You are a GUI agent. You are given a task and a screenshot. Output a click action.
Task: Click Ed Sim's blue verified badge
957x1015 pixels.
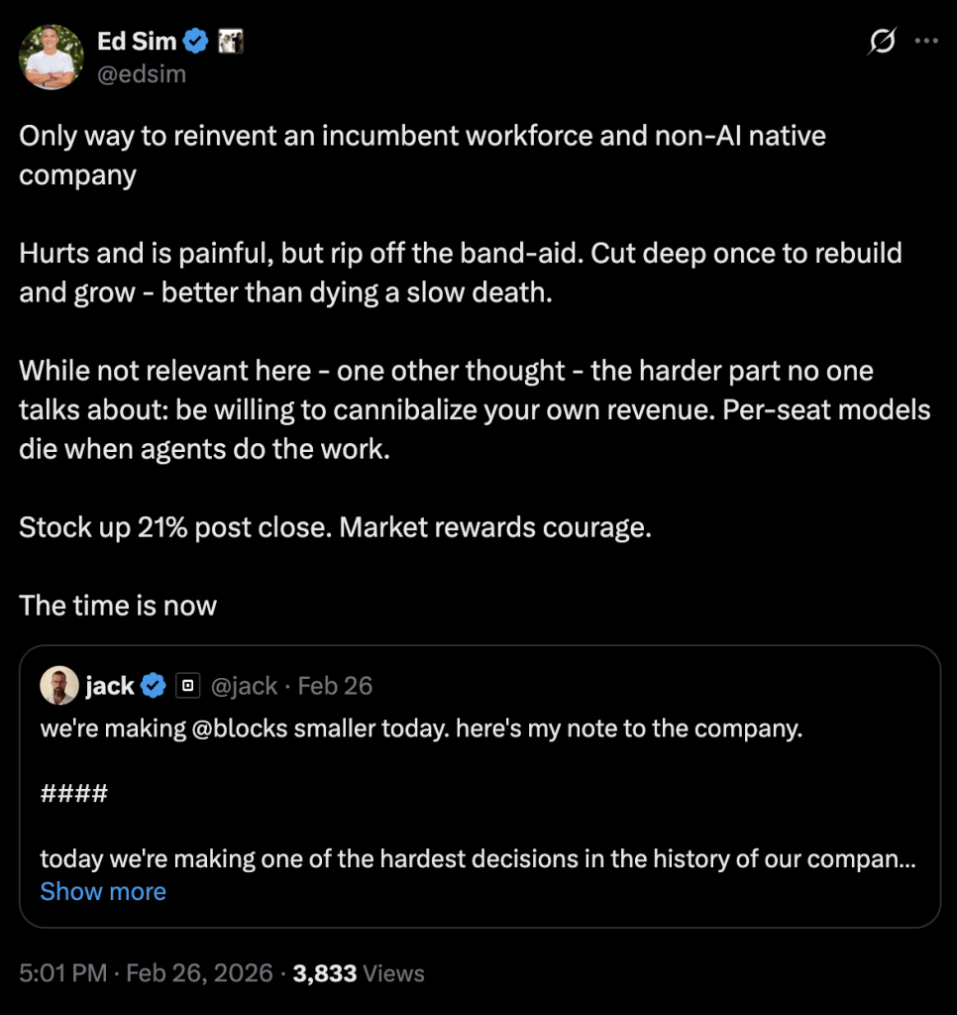point(196,42)
